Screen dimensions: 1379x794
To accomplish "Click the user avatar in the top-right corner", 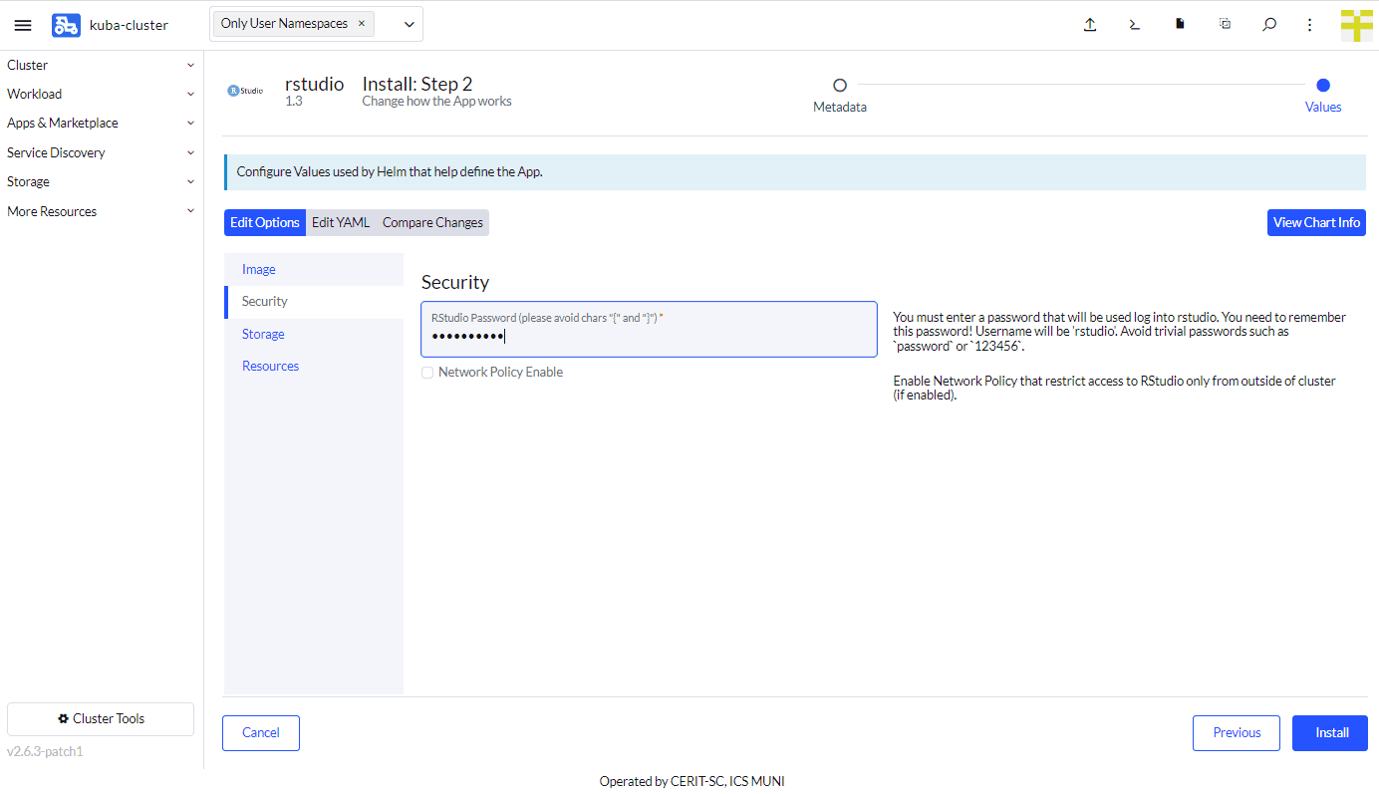I will [1356, 25].
